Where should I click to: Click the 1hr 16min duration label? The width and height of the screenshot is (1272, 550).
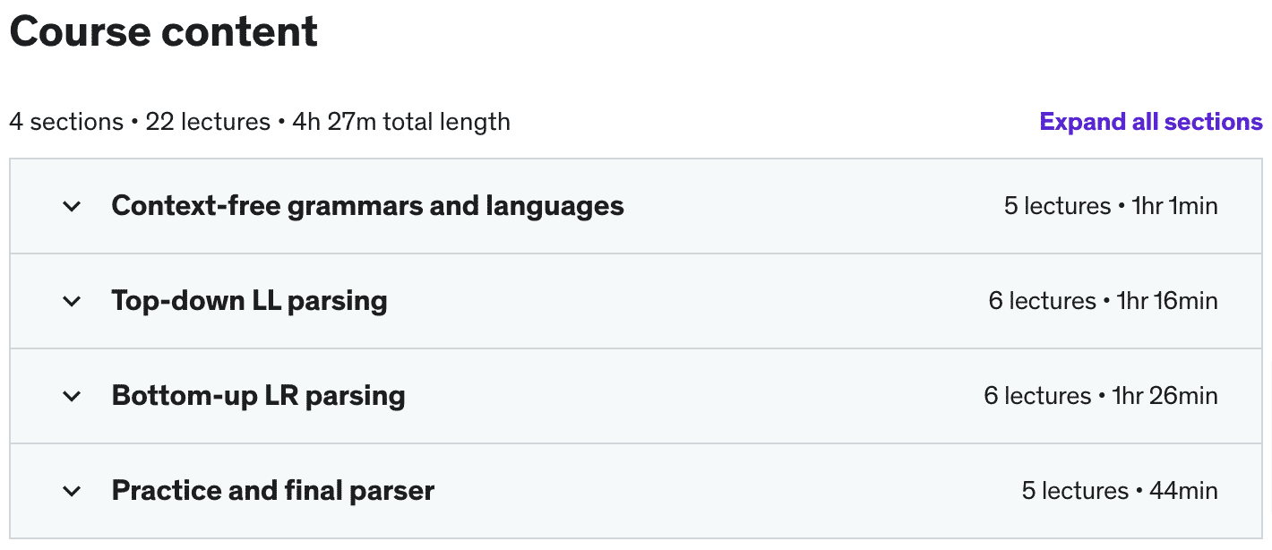tap(1167, 301)
